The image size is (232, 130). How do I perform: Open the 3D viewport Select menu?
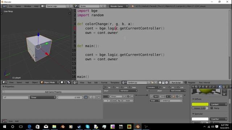(19, 83)
